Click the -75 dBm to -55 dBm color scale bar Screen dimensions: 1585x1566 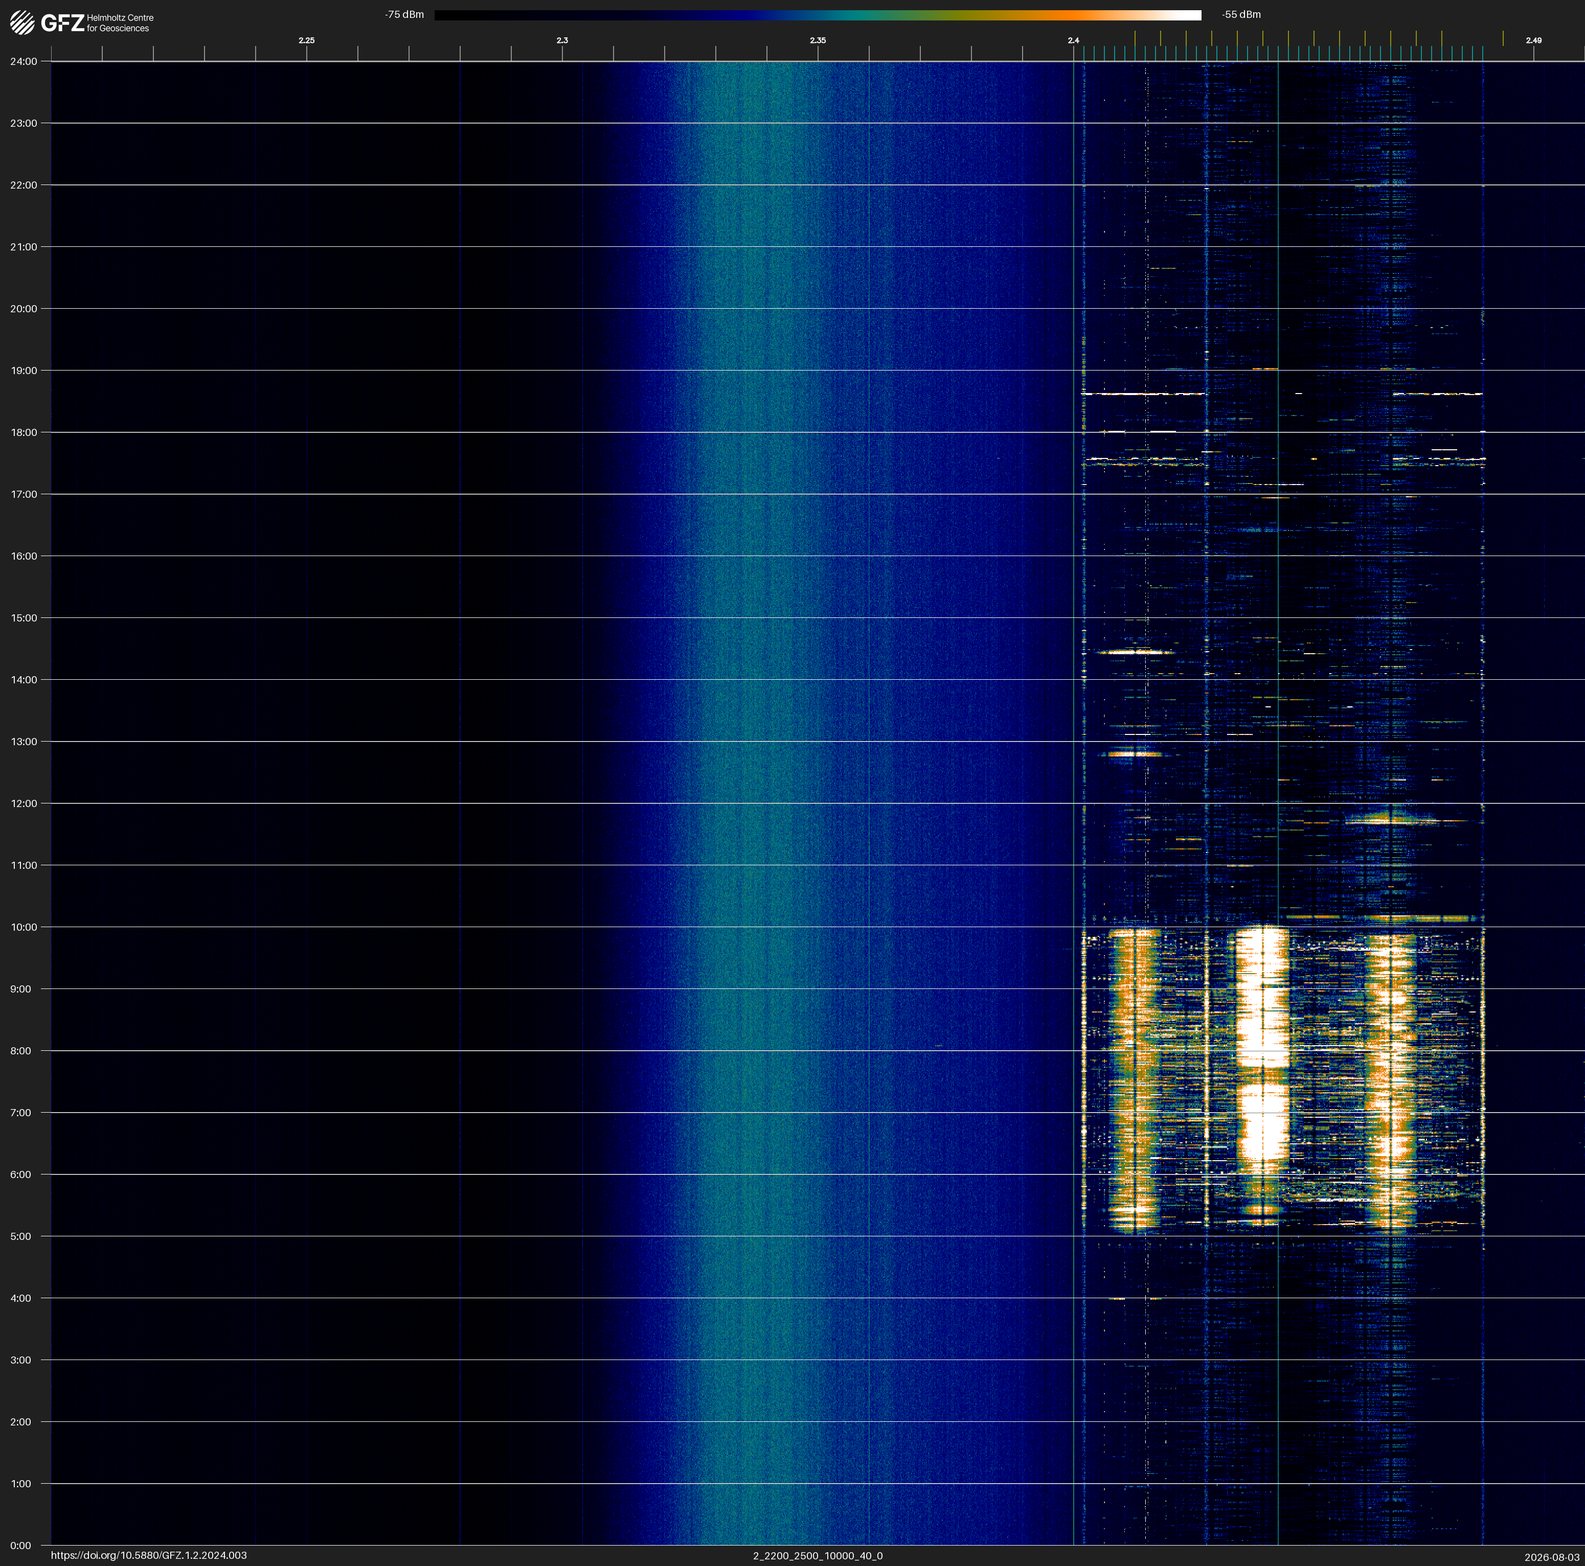[817, 15]
